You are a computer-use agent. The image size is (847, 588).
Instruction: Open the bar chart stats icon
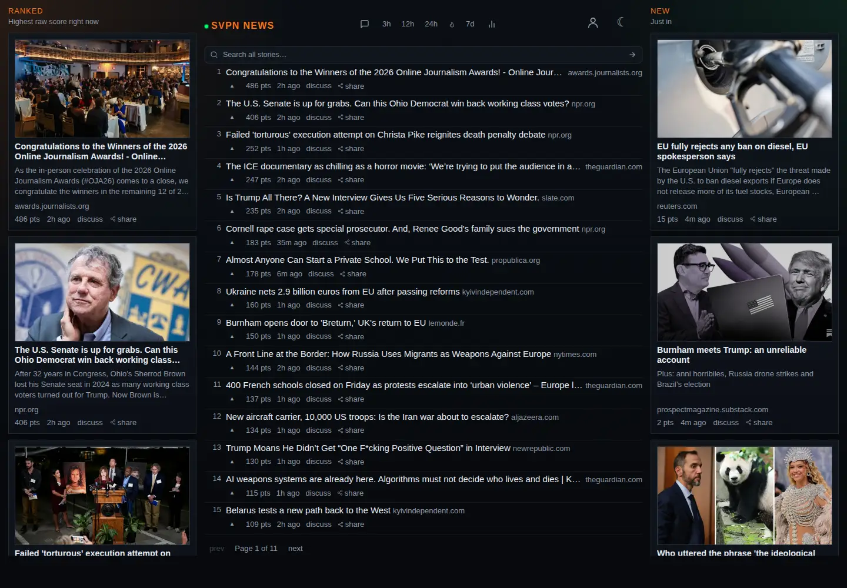tap(492, 24)
